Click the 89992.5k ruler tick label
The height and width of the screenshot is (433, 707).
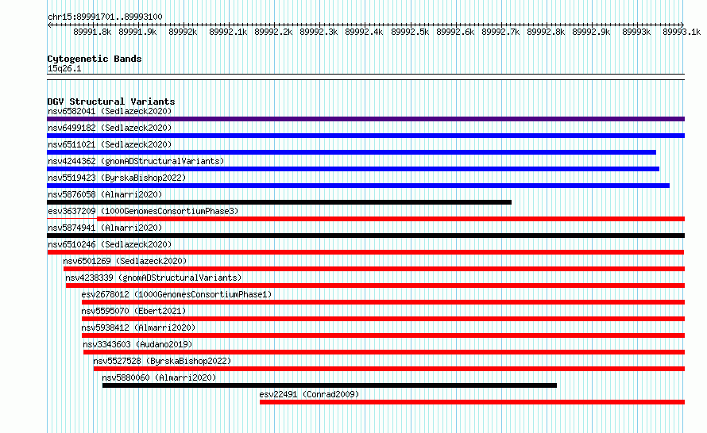tap(410, 32)
